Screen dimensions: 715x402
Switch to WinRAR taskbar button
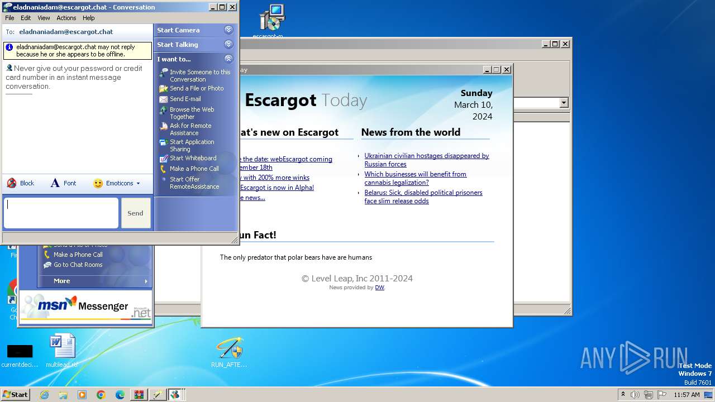139,395
